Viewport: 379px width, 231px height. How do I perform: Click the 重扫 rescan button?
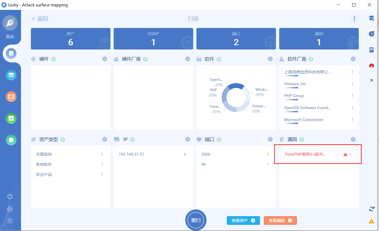point(196,220)
